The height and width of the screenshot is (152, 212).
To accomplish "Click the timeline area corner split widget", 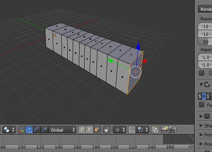I will pyautogui.click(x=192, y=137).
